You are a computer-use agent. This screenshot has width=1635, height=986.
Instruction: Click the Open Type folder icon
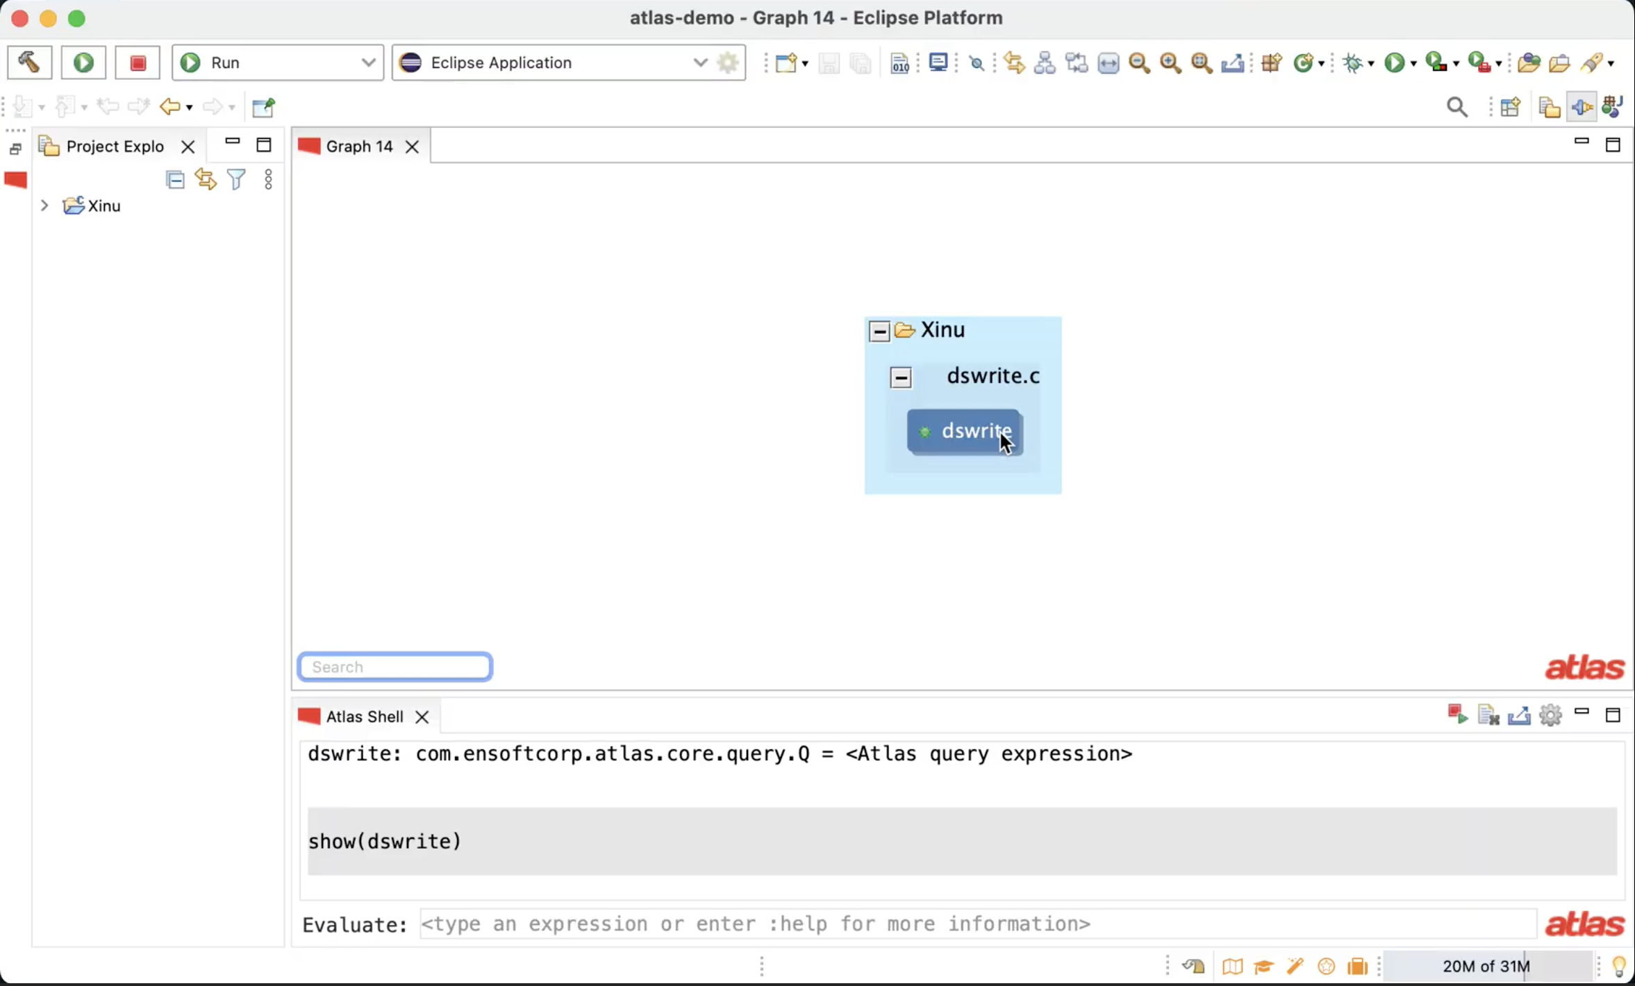1529,63
